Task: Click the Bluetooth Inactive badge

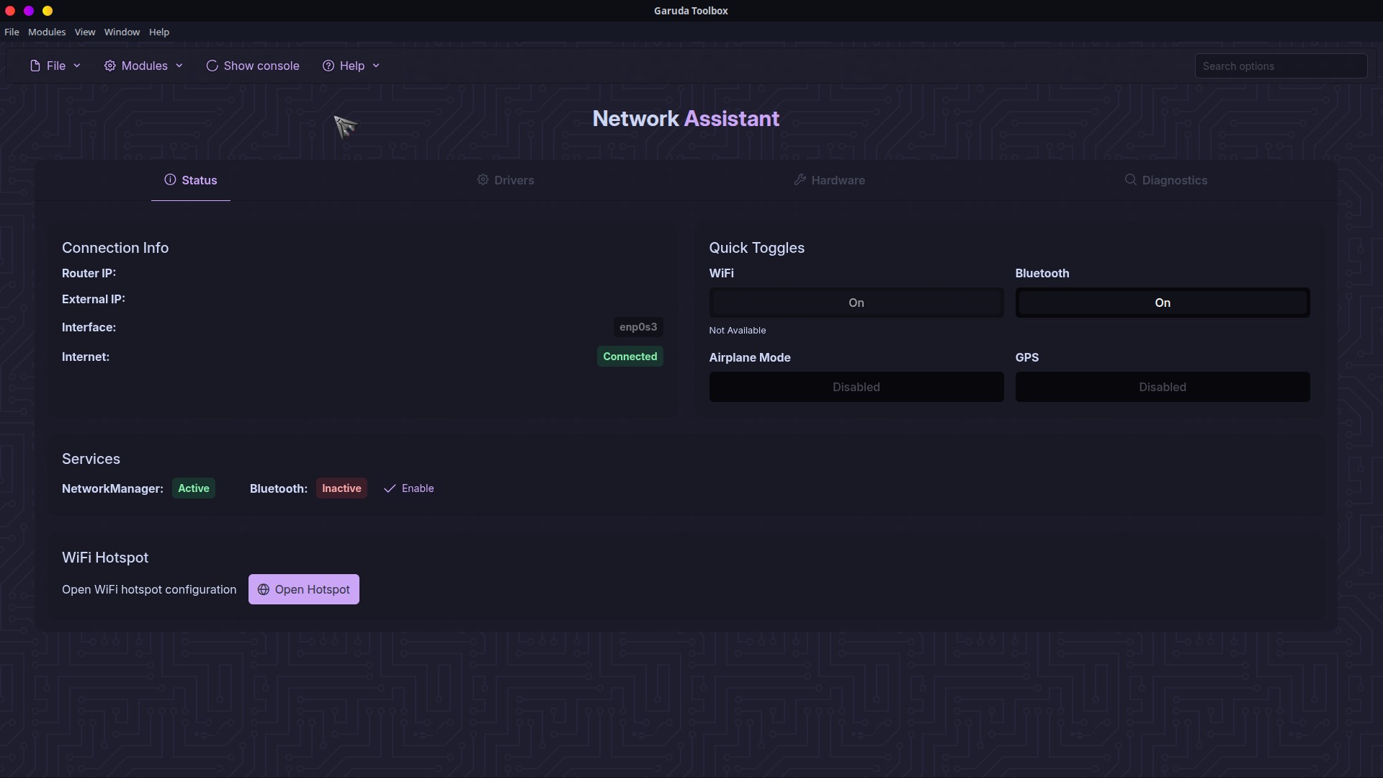Action: (x=341, y=488)
